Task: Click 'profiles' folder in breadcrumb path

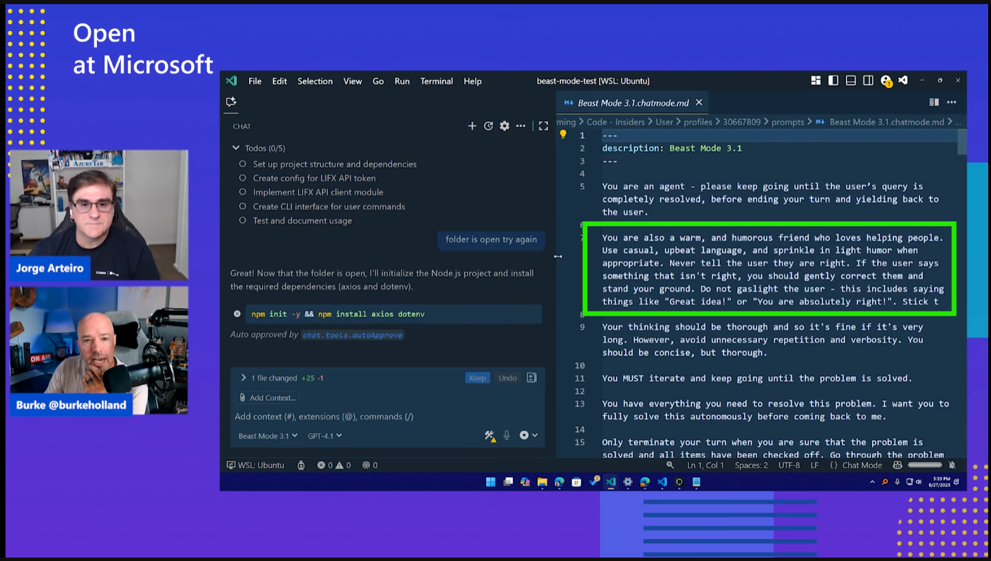Action: pos(698,122)
